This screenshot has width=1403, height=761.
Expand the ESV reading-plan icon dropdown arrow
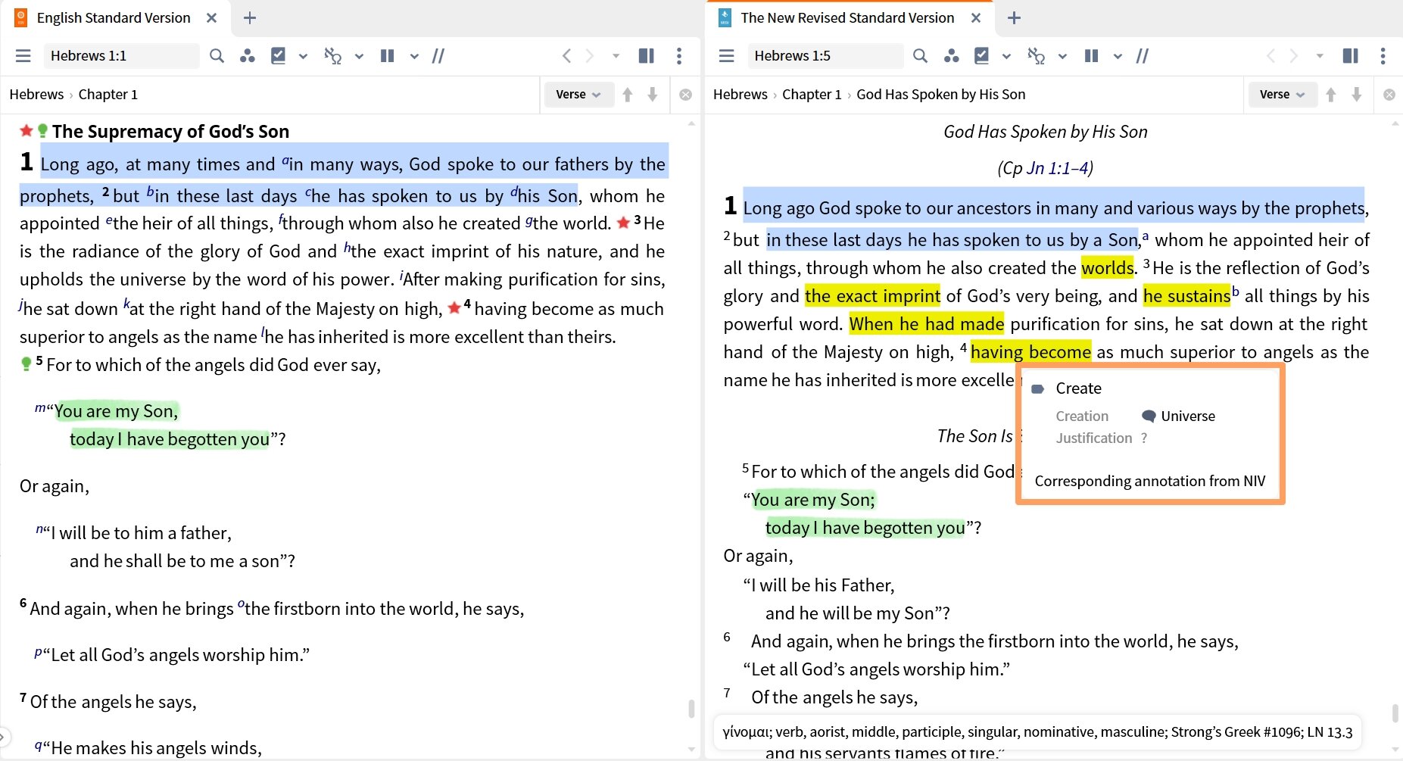point(303,56)
